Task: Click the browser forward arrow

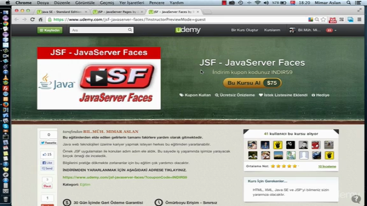Action: click(24, 19)
